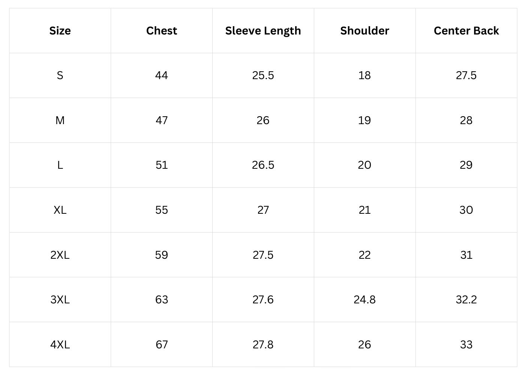Select the XL size cell
This screenshot has width=525, height=375.
(x=60, y=210)
